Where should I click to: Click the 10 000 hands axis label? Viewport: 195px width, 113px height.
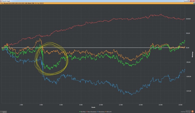[101, 105]
